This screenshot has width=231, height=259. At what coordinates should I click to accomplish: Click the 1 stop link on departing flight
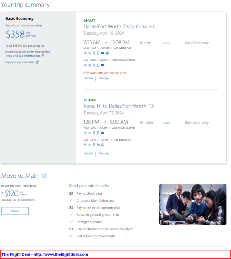(166, 43)
